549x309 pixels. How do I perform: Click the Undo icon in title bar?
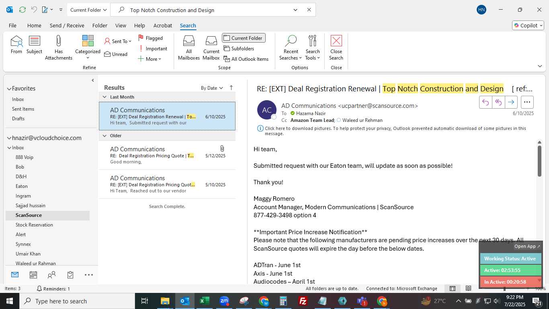click(34, 10)
